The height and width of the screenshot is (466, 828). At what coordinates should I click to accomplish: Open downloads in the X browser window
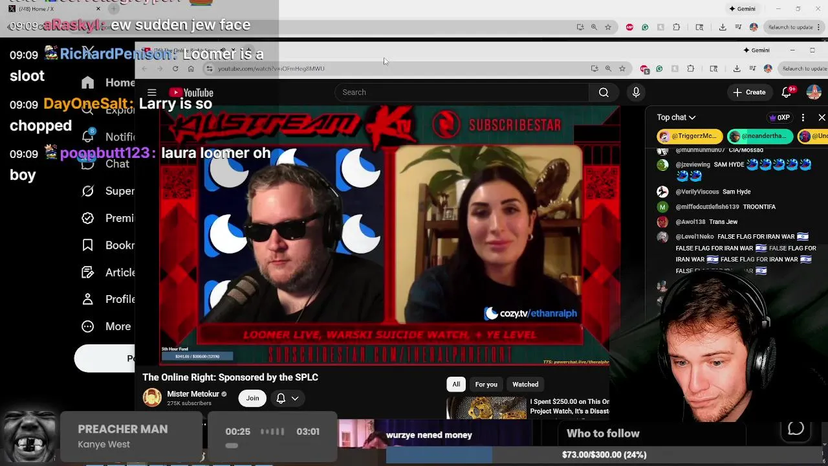click(x=723, y=27)
